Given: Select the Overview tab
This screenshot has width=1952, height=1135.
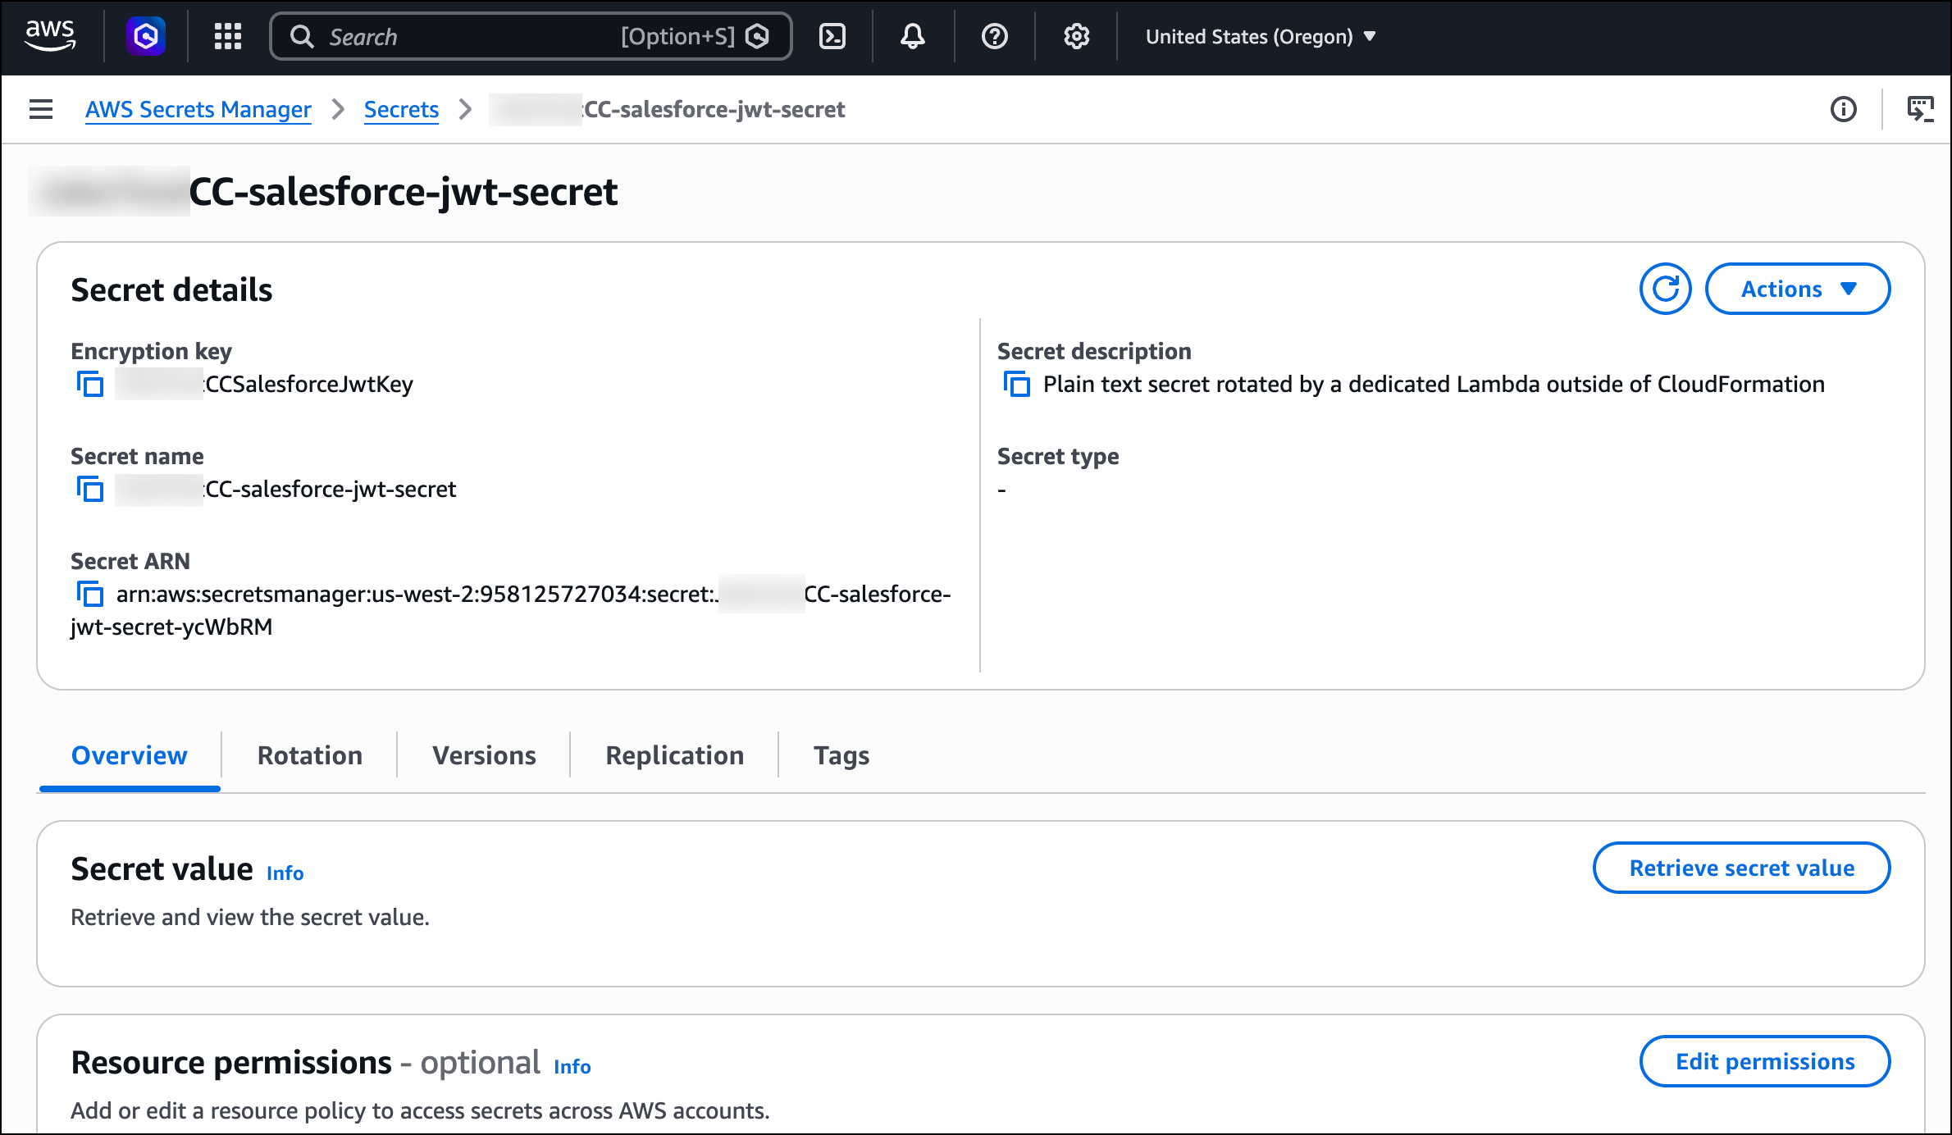Looking at the screenshot, I should (130, 755).
